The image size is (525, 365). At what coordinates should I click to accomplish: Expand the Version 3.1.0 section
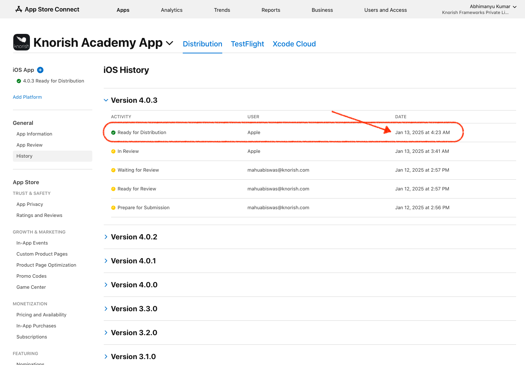coord(106,357)
